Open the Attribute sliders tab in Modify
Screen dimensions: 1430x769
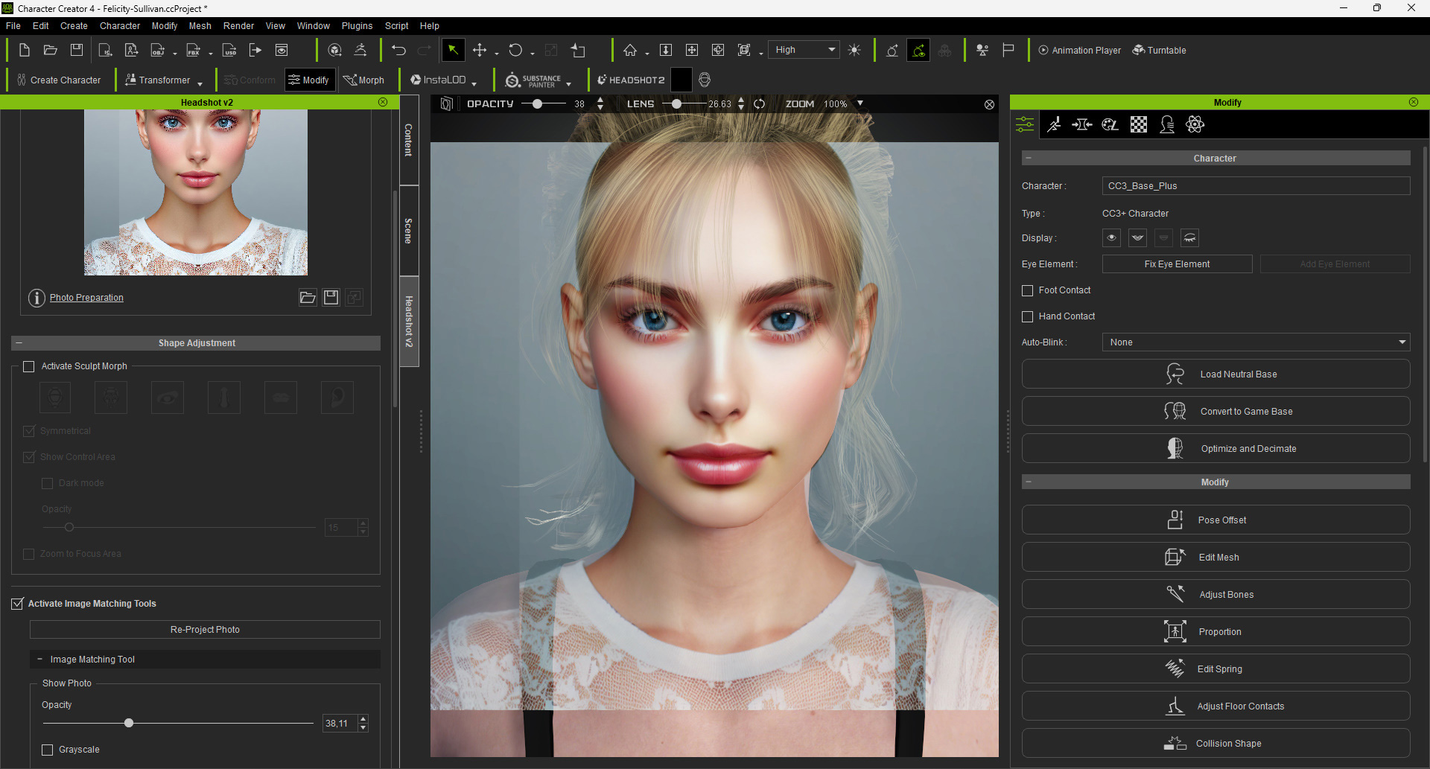(x=1025, y=124)
